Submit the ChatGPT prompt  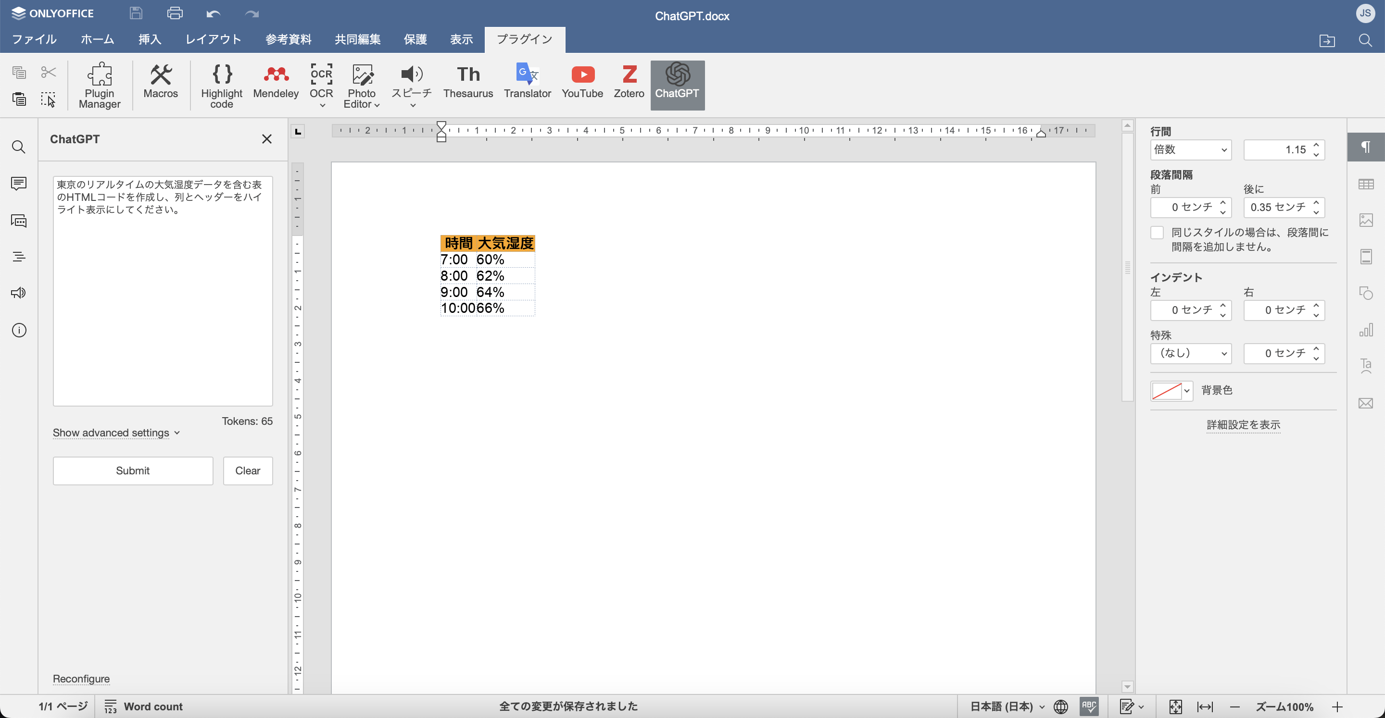[133, 471]
